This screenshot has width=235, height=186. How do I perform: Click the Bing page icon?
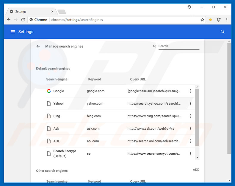pyautogui.click(x=49, y=116)
